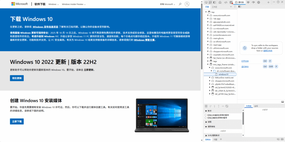Collapse the 断点 breakpoints section
The height and width of the screenshot is (142, 285).
coord(206,111)
